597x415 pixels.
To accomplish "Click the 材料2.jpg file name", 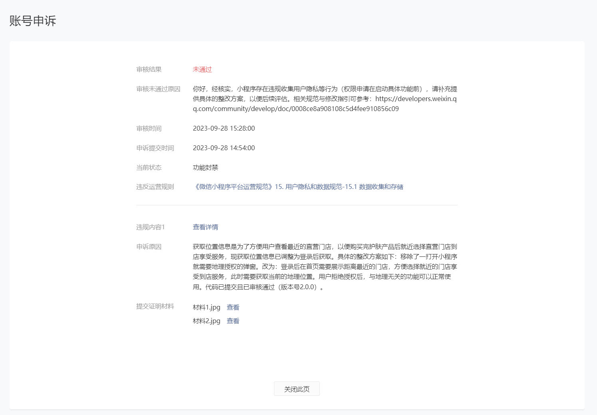I will coord(206,321).
